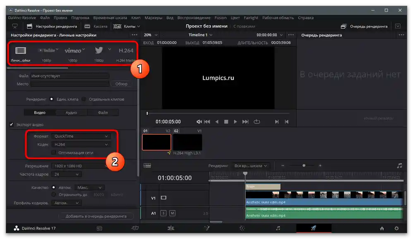Open the Файл menu
Image resolution: width=413 pixels, height=239 pixels.
point(45,18)
